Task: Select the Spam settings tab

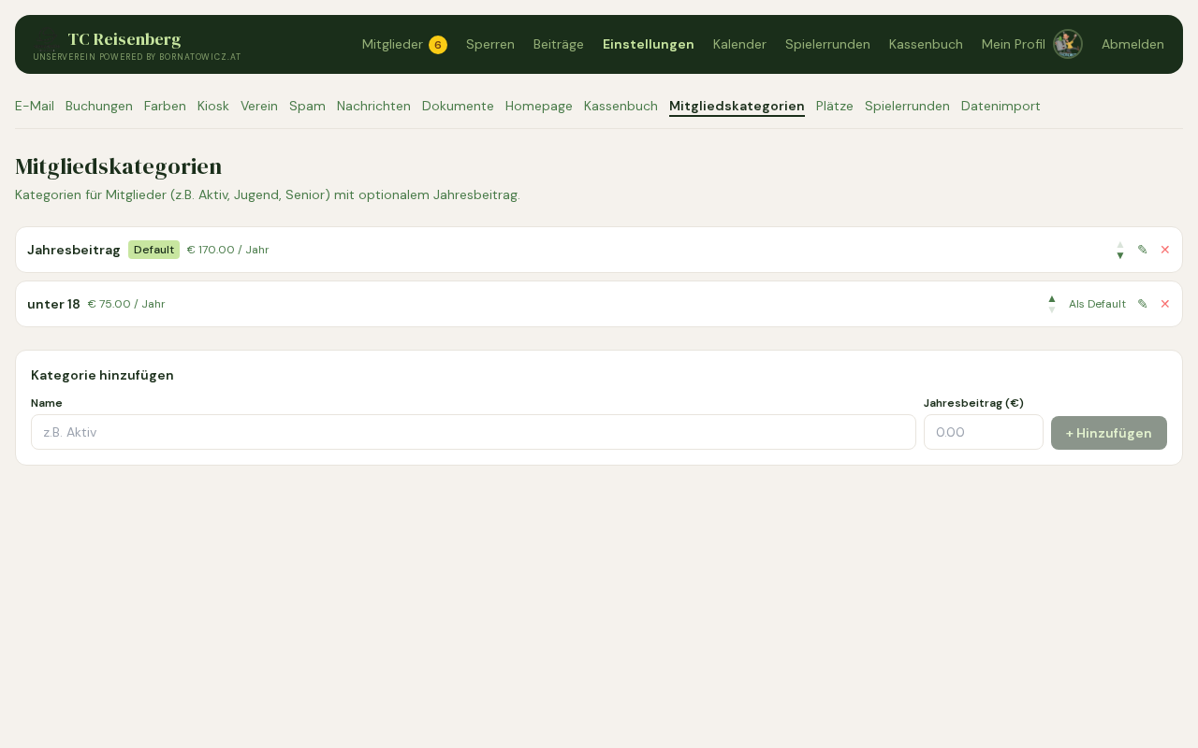Action: pyautogui.click(x=307, y=106)
